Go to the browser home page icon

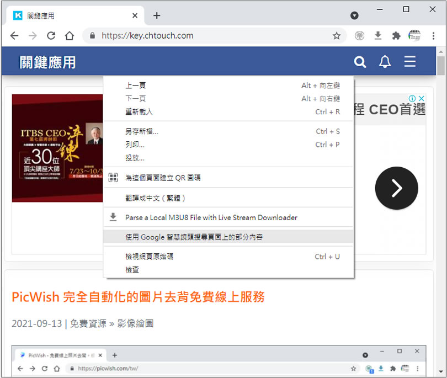click(x=69, y=36)
